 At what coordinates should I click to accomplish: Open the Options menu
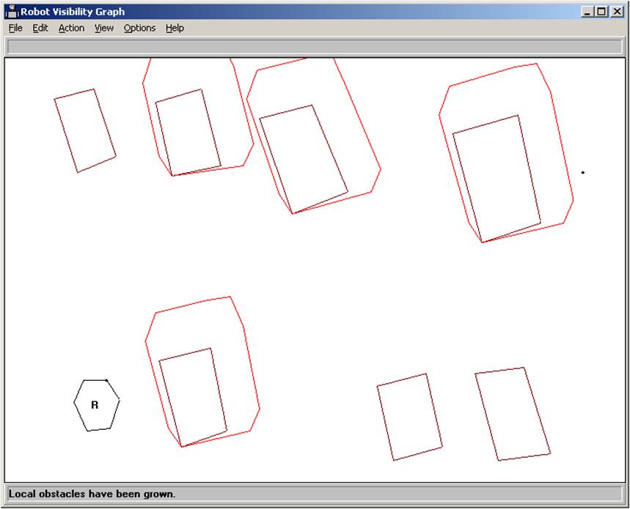pyautogui.click(x=139, y=28)
